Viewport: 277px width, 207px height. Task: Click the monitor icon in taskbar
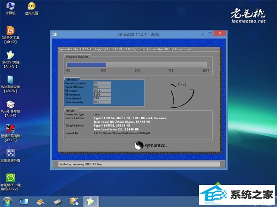coord(24,202)
